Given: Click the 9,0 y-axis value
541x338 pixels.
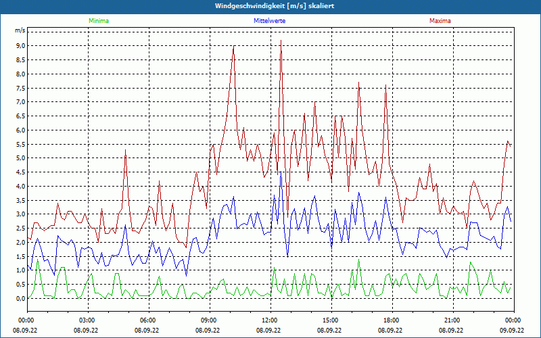Looking at the screenshot, I should click(21, 46).
